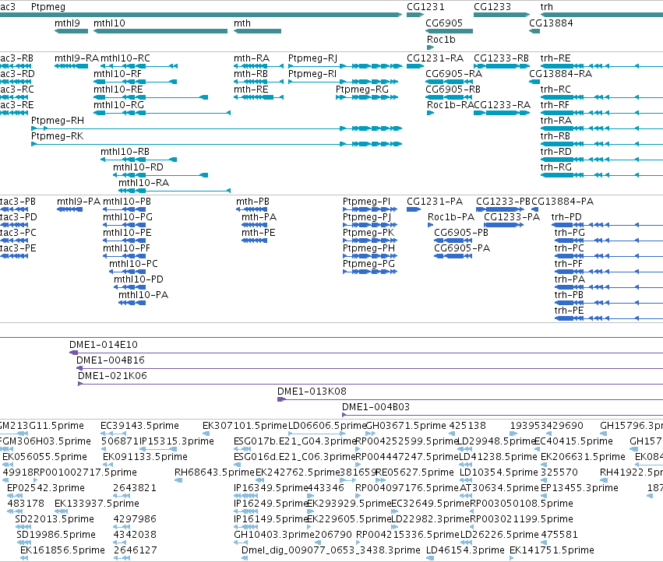Select transcript mthl9-RA

[71, 66]
